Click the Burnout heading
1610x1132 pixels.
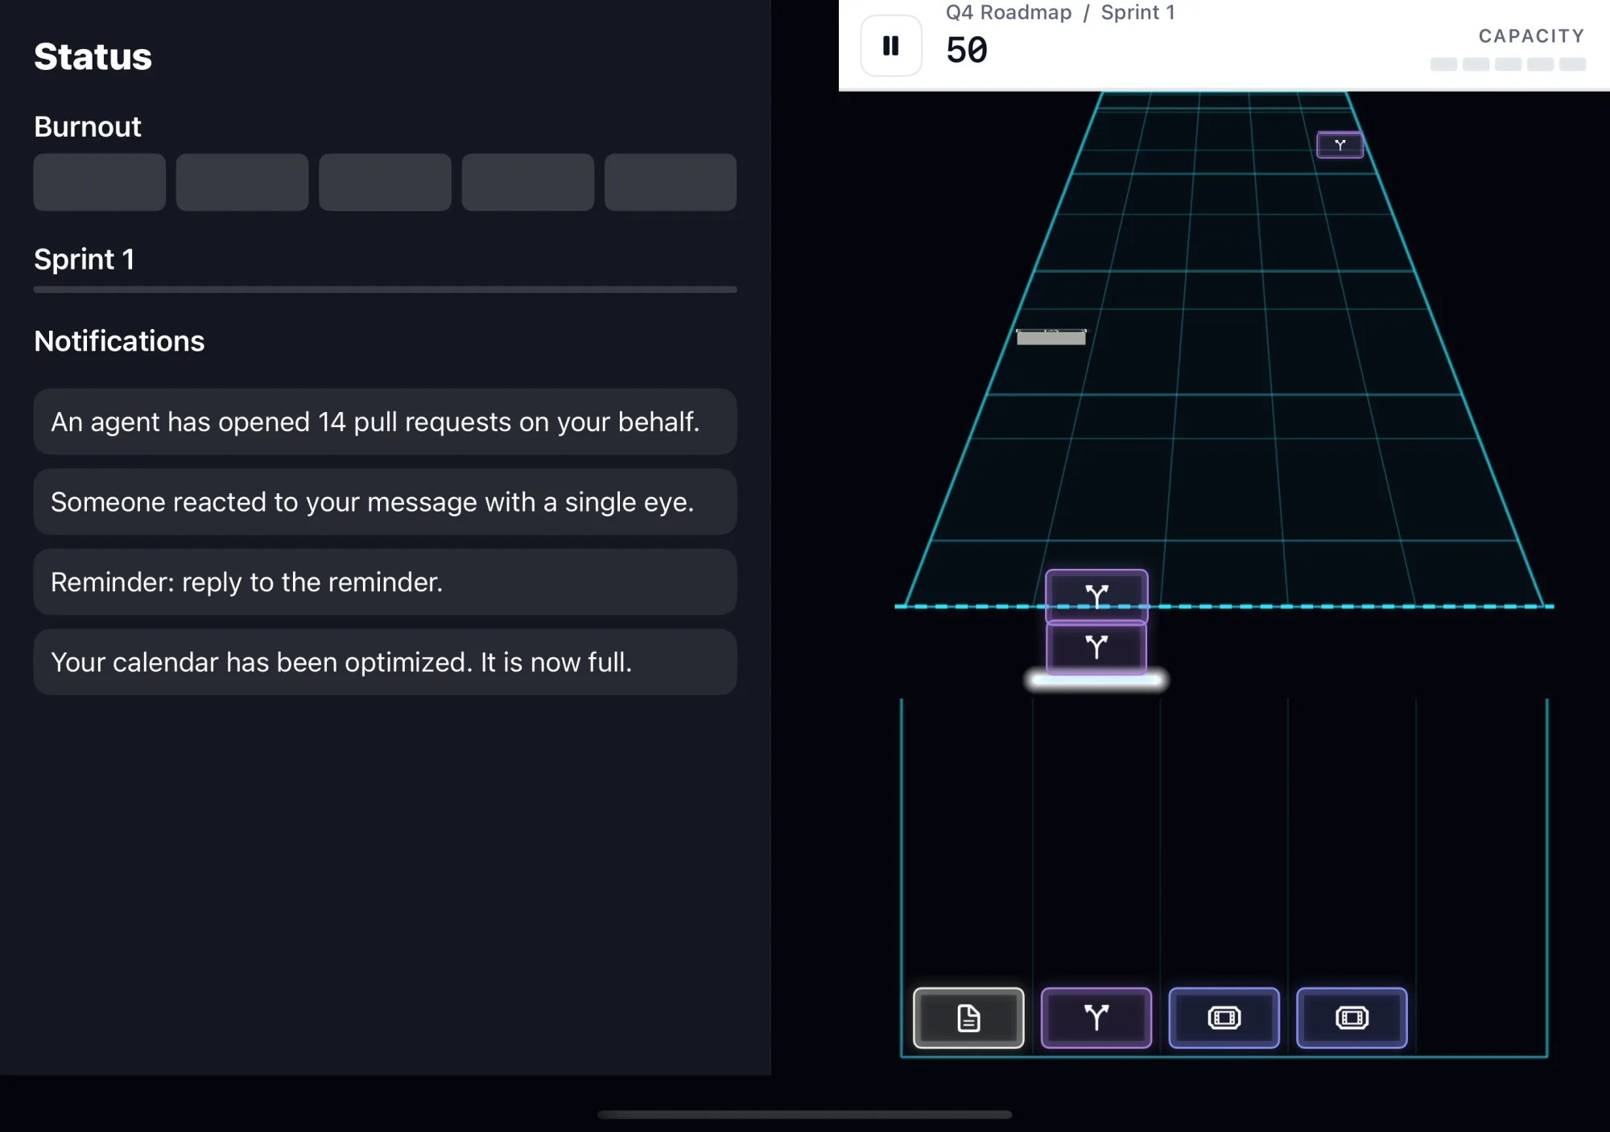click(x=88, y=126)
